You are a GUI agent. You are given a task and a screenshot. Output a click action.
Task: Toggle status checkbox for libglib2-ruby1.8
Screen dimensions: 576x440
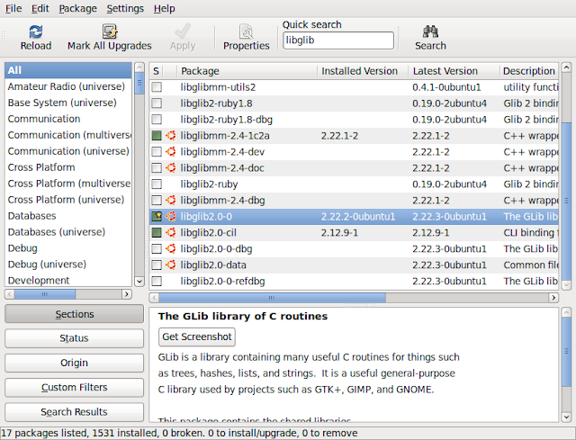click(x=157, y=103)
